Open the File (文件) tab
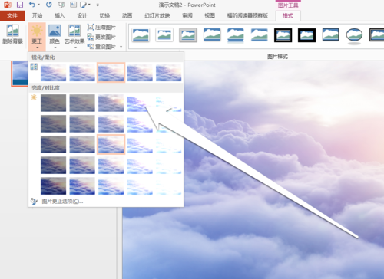 click(x=12, y=15)
